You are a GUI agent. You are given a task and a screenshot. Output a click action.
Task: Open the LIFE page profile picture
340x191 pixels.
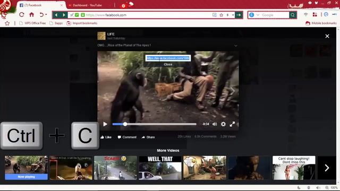click(101, 36)
